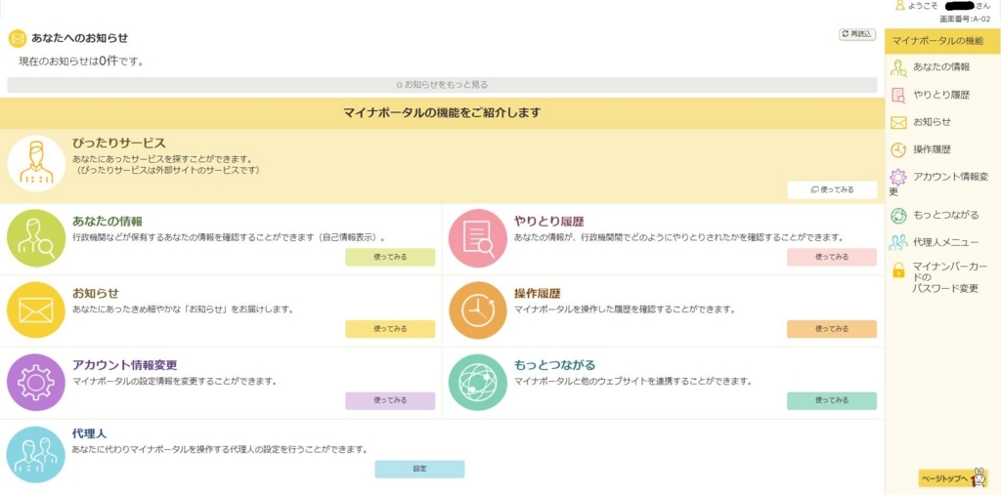Screen dimensions: 1001x495
Task: Click the 設定 button under 代理人
Action: pos(419,469)
